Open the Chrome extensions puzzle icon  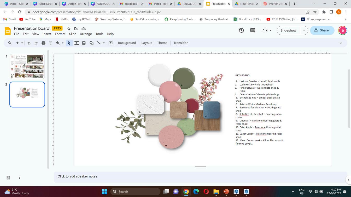(324, 12)
